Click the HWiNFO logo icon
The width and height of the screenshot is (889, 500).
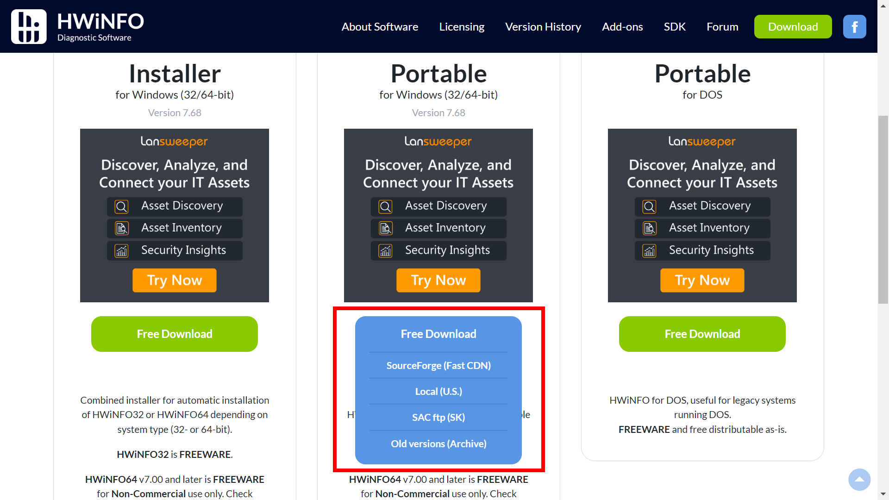(x=29, y=26)
